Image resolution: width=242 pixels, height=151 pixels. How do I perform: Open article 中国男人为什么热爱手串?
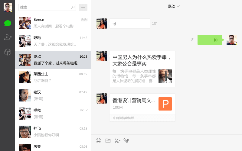(x=142, y=69)
